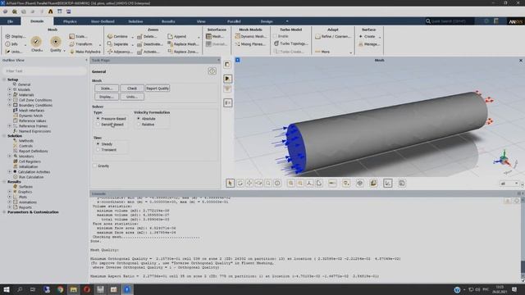This screenshot has height=295, width=525.
Task: Click the Report Quality button
Action: (x=157, y=88)
